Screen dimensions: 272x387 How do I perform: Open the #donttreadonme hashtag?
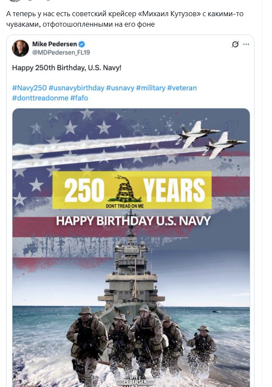40,98
